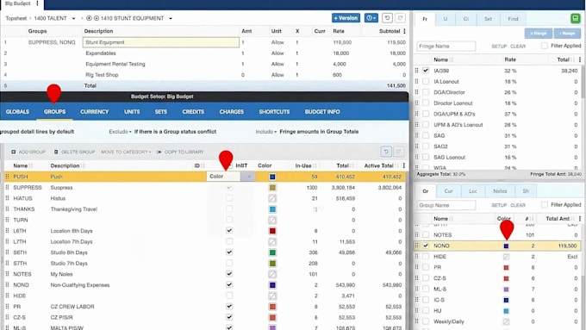Click the + Version button
The width and height of the screenshot is (586, 330).
tap(346, 18)
